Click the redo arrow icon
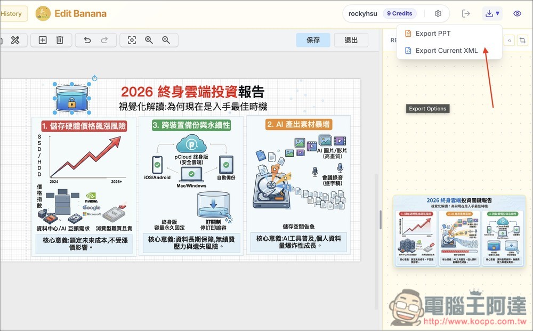The image size is (533, 331). tap(103, 40)
